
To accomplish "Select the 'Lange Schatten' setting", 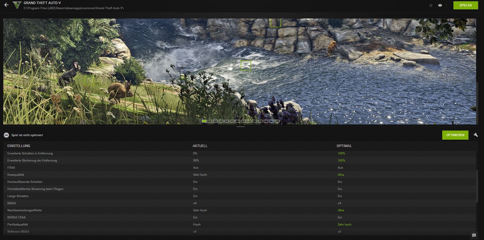I will coord(18,196).
